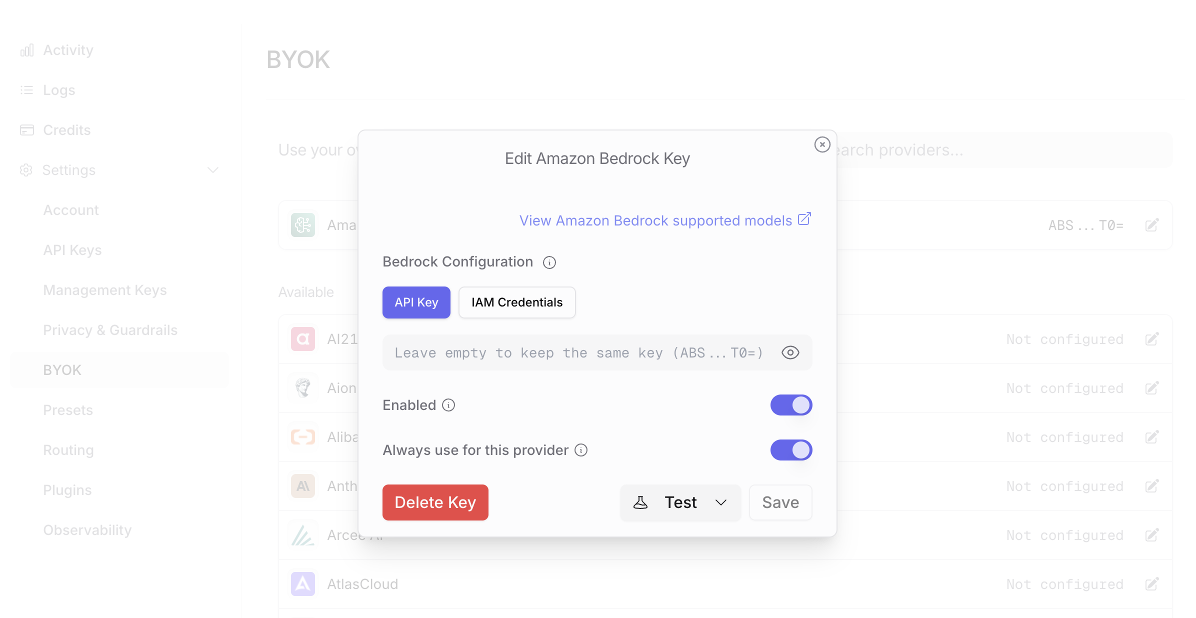Screen dimensions: 1196x618
Task: Click the Activity bar chart icon in sidebar
Action: (27, 50)
